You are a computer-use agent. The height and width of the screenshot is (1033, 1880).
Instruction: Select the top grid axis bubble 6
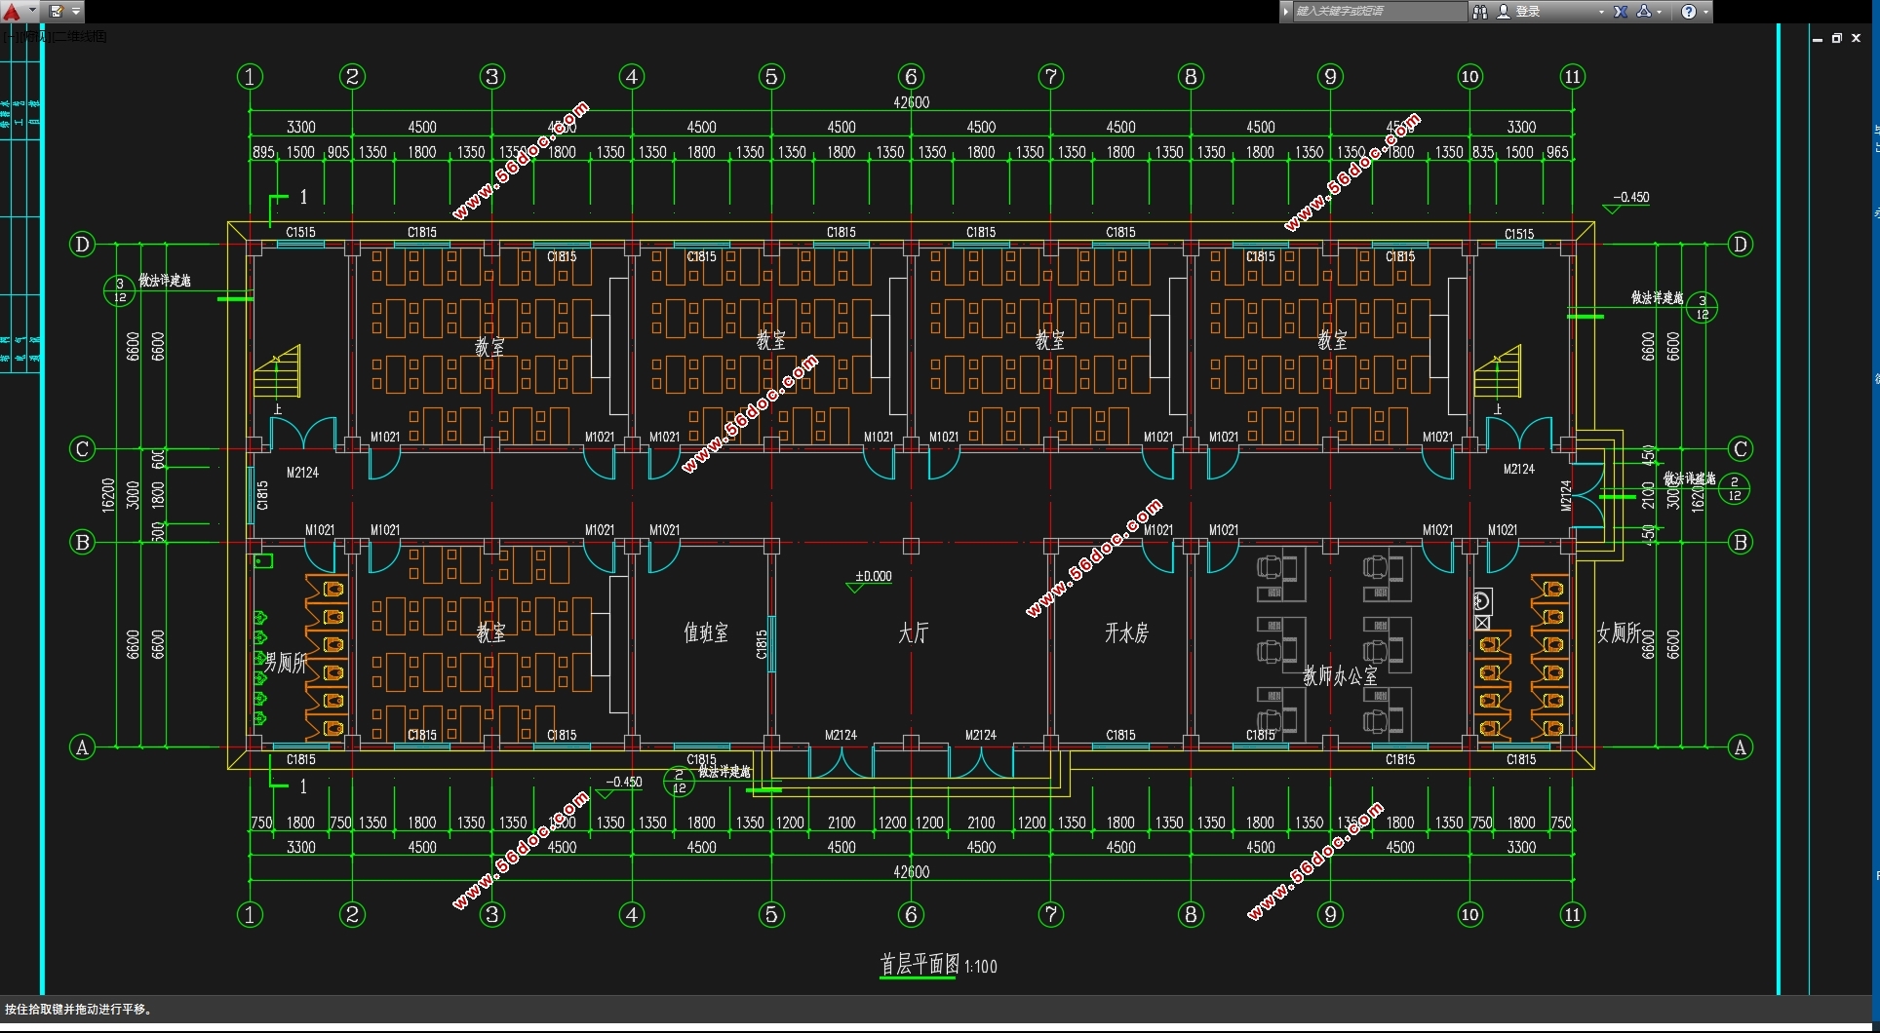tap(911, 76)
